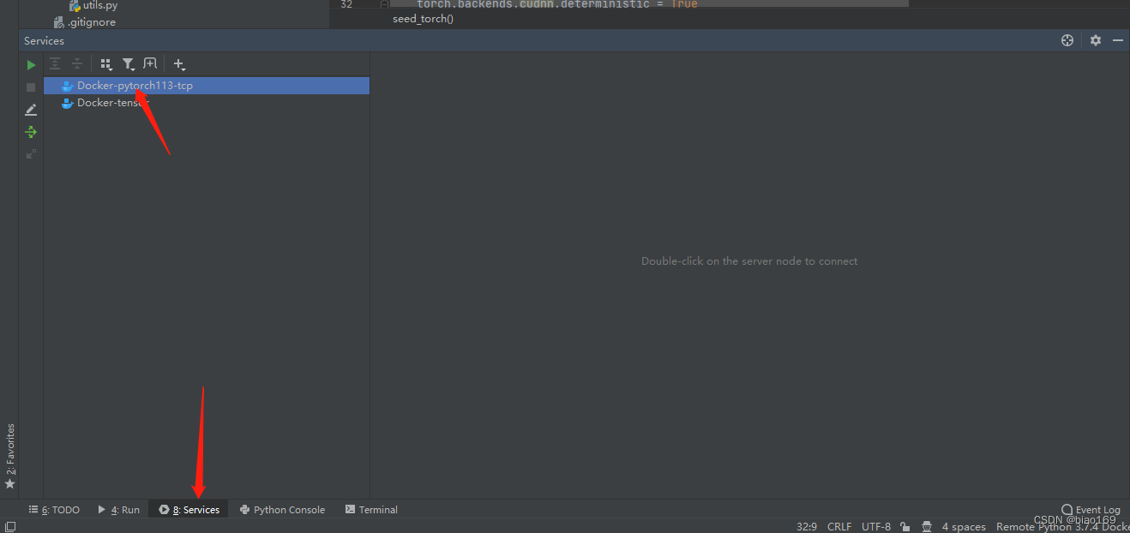
Task: Click the pencil Edit Configuration icon
Action: 31,109
